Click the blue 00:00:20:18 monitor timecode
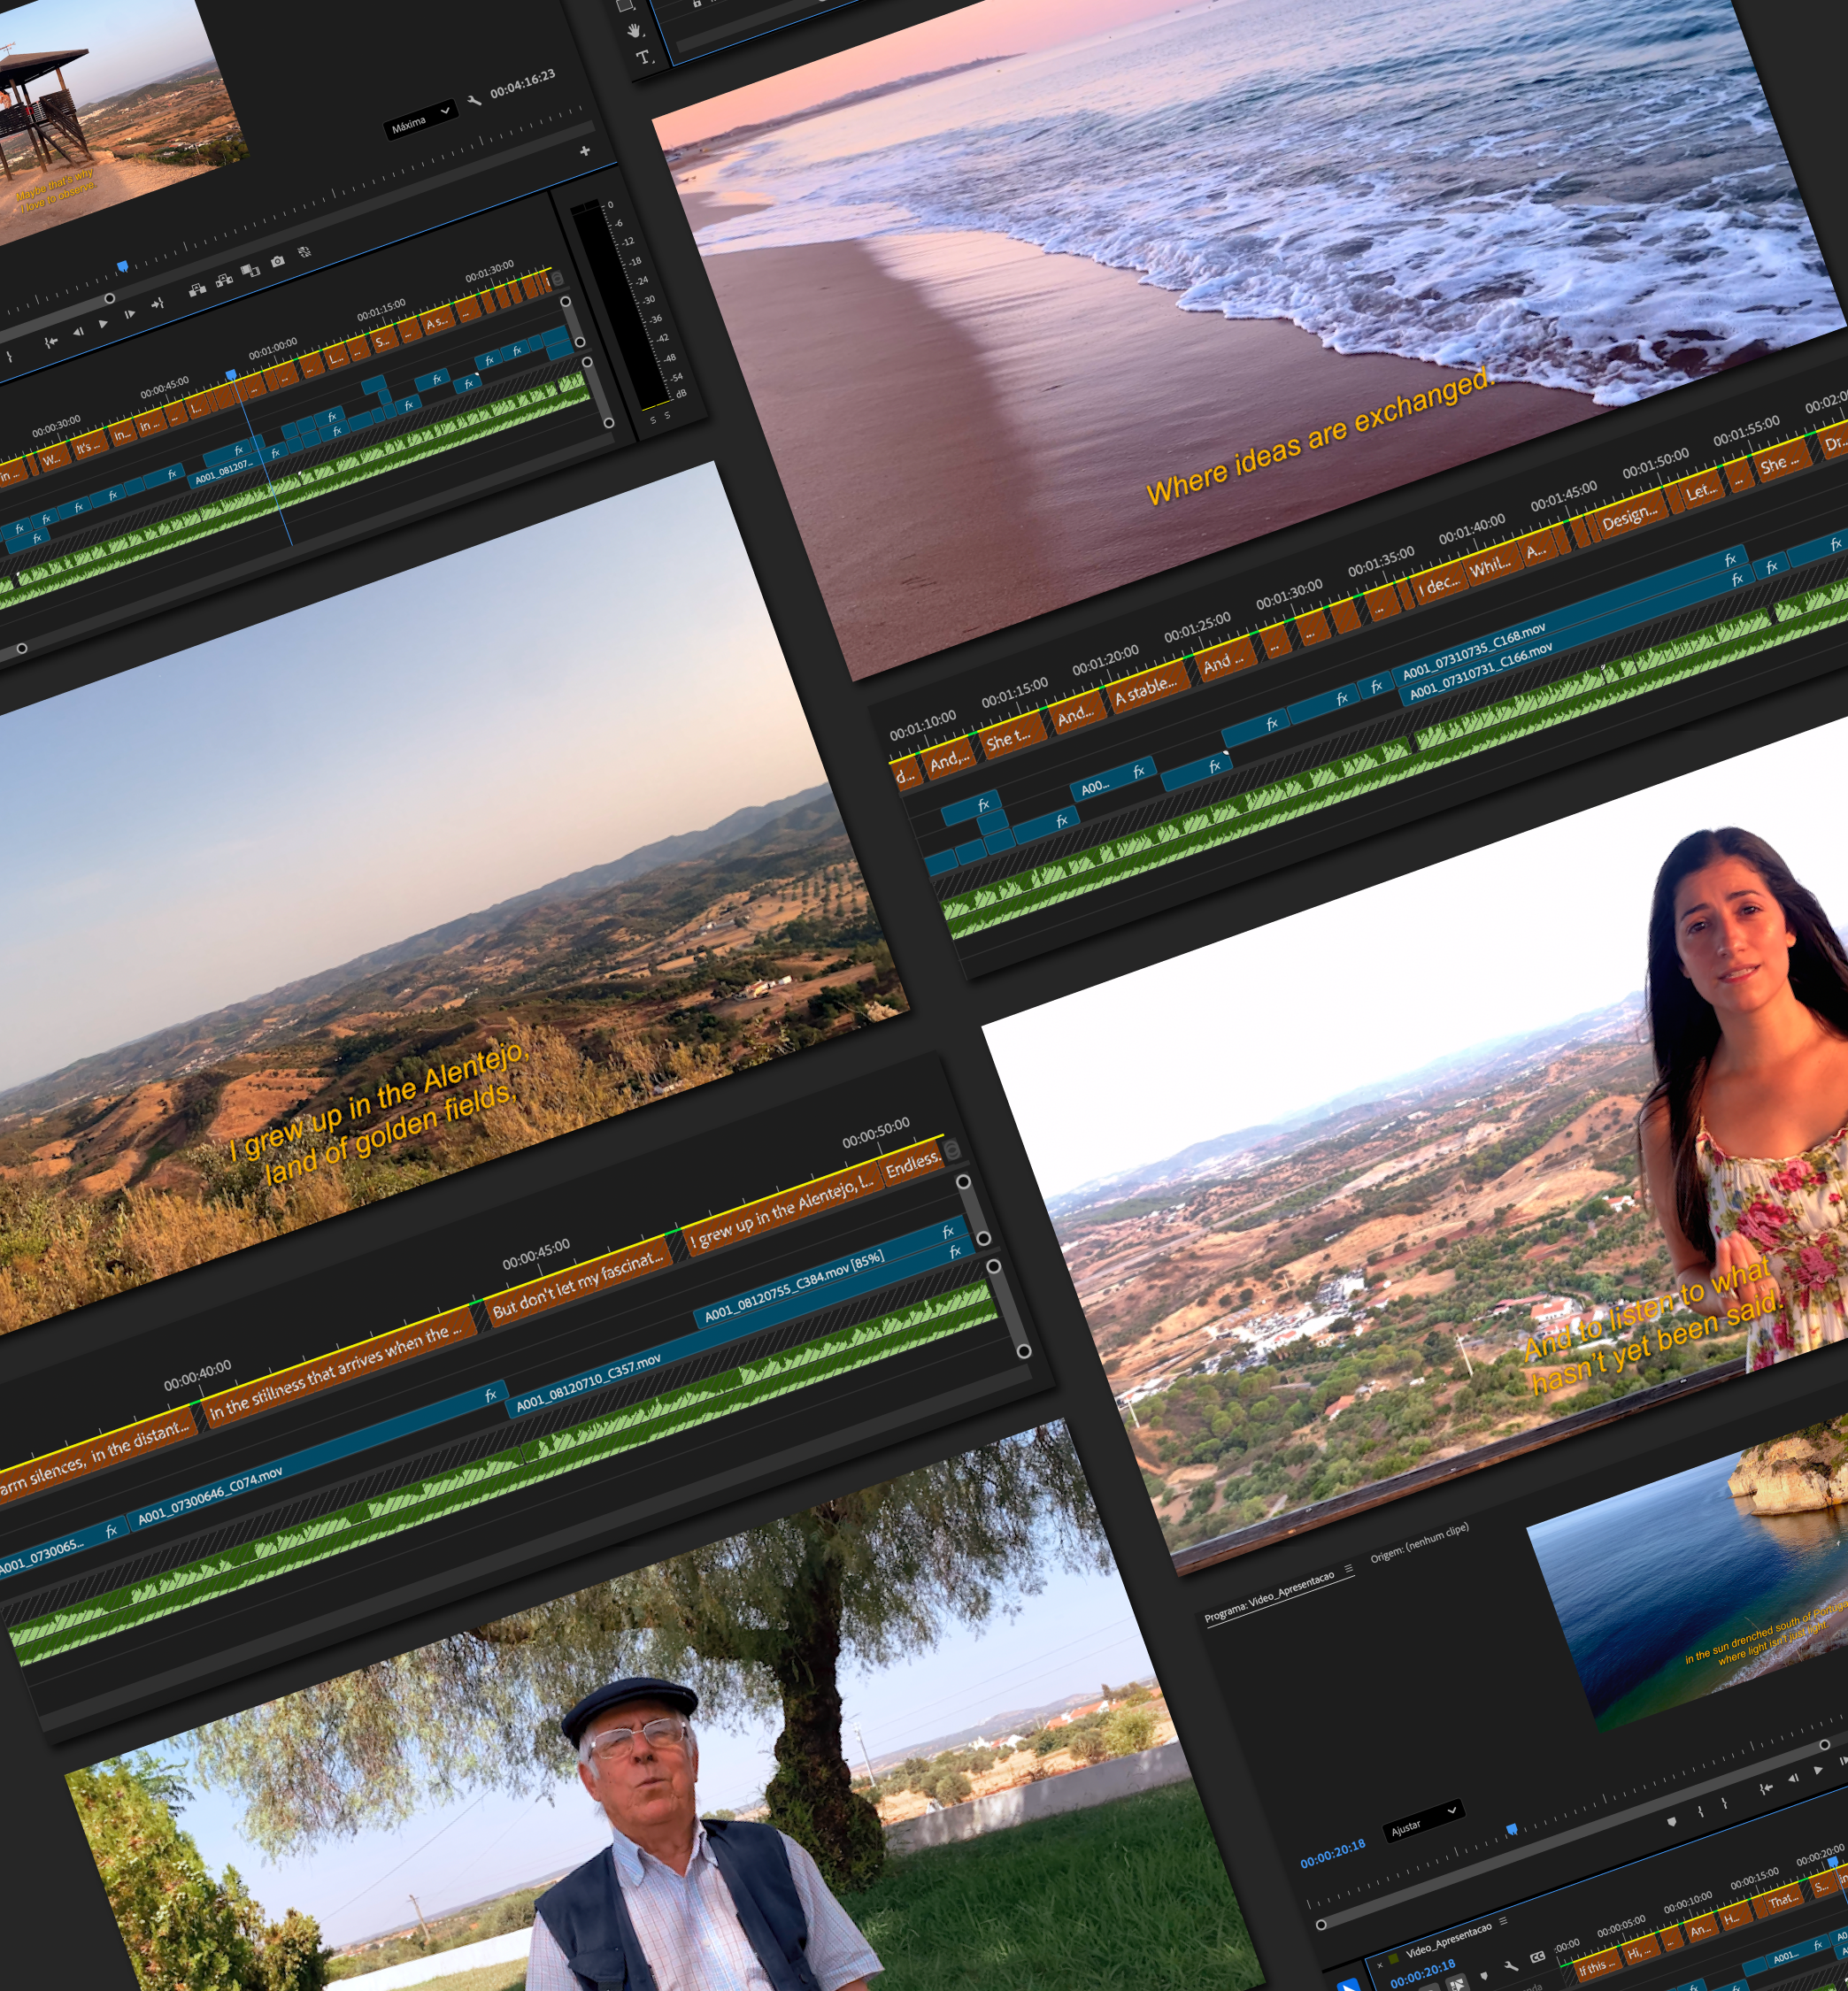The image size is (1848, 1991). [x=1332, y=1853]
